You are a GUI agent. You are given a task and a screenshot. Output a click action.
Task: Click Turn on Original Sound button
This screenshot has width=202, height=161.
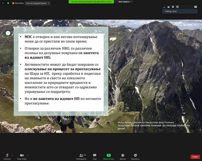(x=37, y=3)
